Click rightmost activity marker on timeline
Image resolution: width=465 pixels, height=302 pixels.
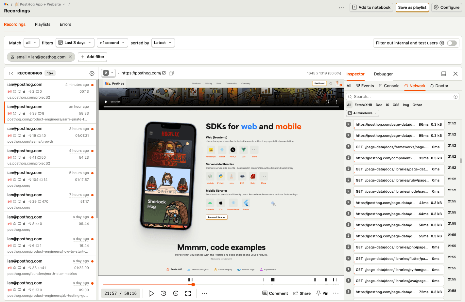[336, 280]
